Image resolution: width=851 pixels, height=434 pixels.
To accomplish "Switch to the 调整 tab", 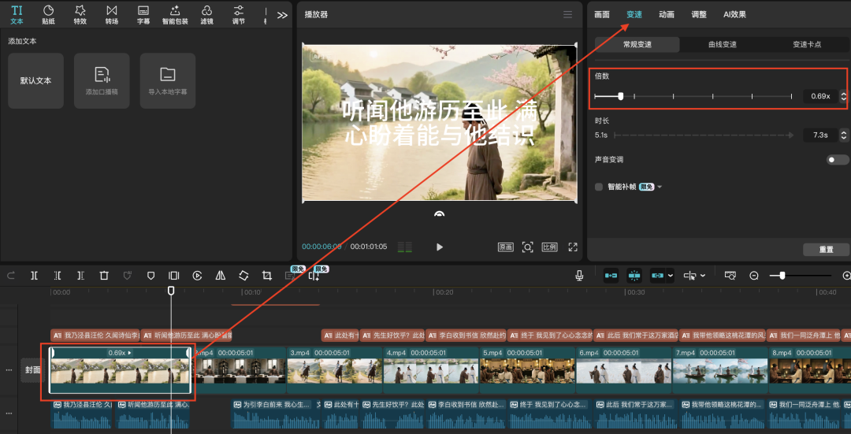I will (699, 15).
